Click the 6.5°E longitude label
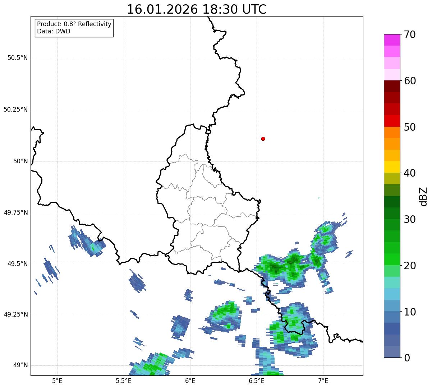Viewport: 432px width, 388px height. click(257, 380)
